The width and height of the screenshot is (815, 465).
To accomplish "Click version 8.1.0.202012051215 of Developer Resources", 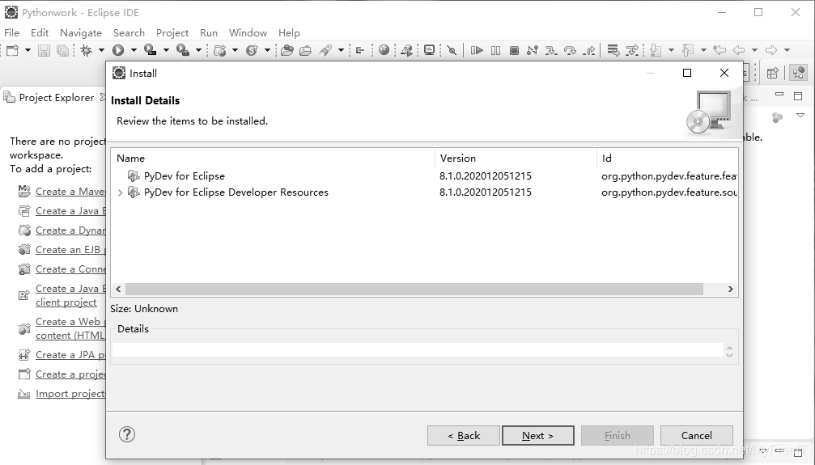I will click(x=486, y=192).
